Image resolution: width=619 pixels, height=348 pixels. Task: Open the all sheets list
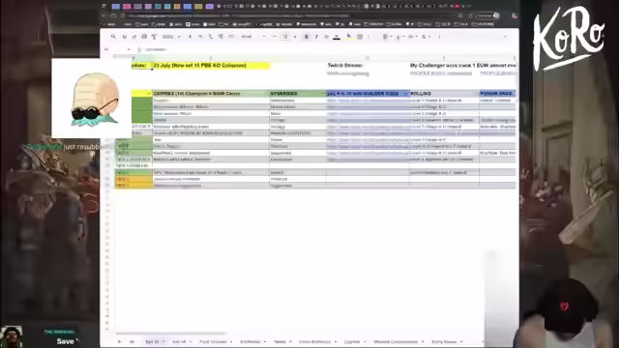click(132, 341)
